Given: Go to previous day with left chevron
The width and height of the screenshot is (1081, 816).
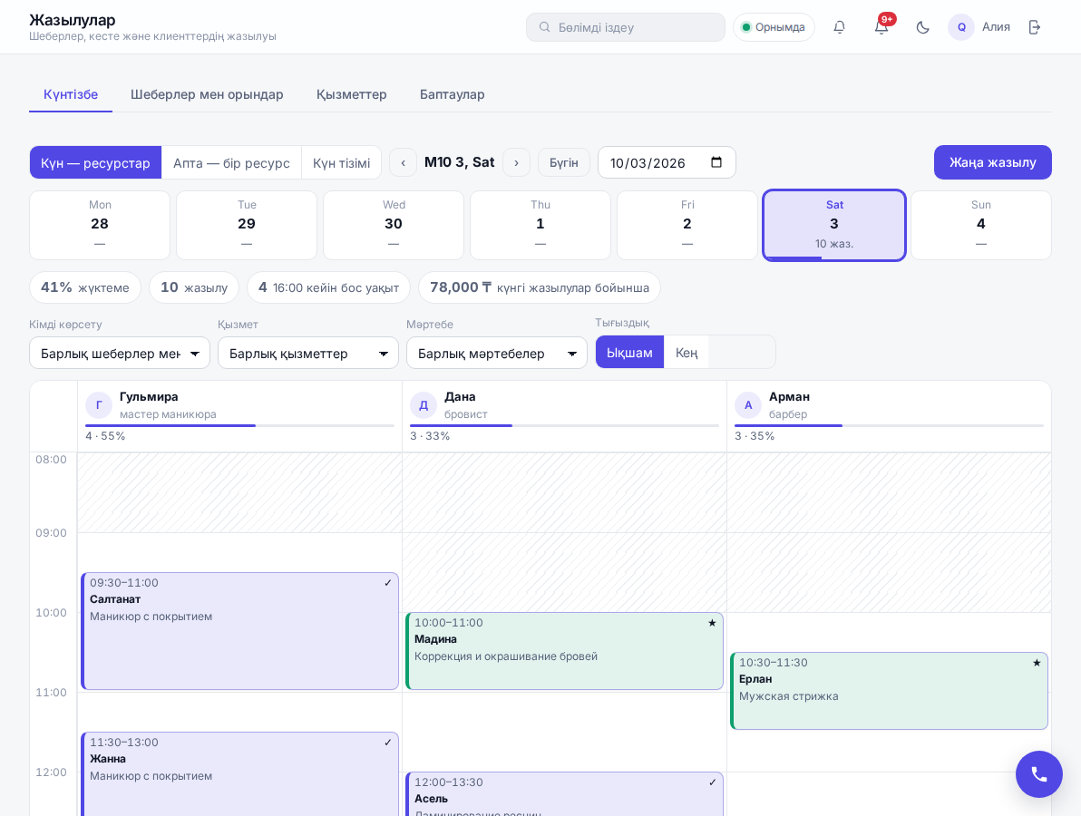Looking at the screenshot, I should (x=404, y=162).
